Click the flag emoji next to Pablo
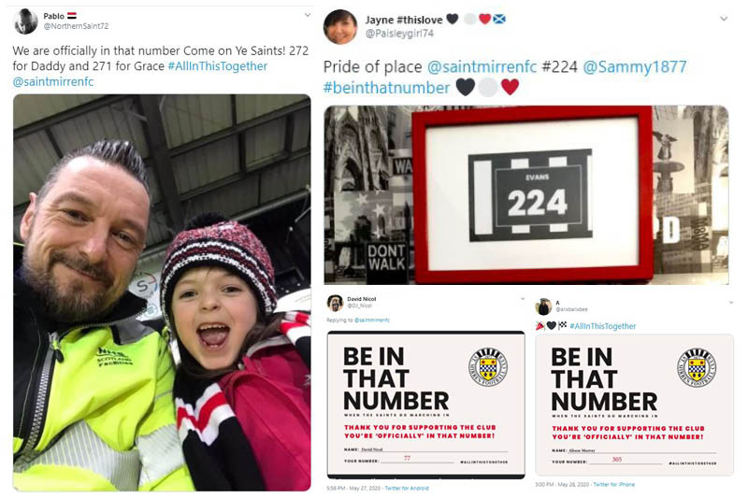Image resolution: width=748 pixels, height=498 pixels. pyautogui.click(x=72, y=16)
